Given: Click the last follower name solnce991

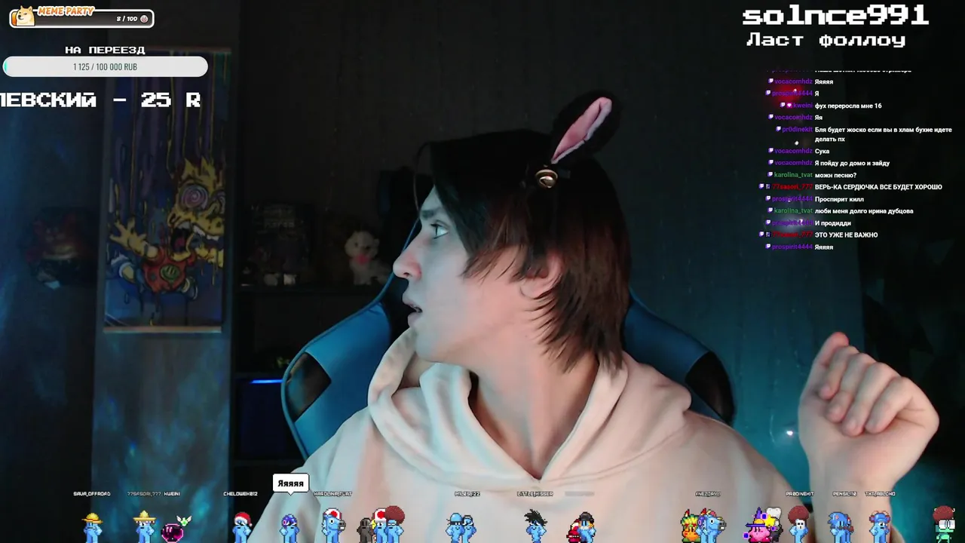Looking at the screenshot, I should [835, 15].
